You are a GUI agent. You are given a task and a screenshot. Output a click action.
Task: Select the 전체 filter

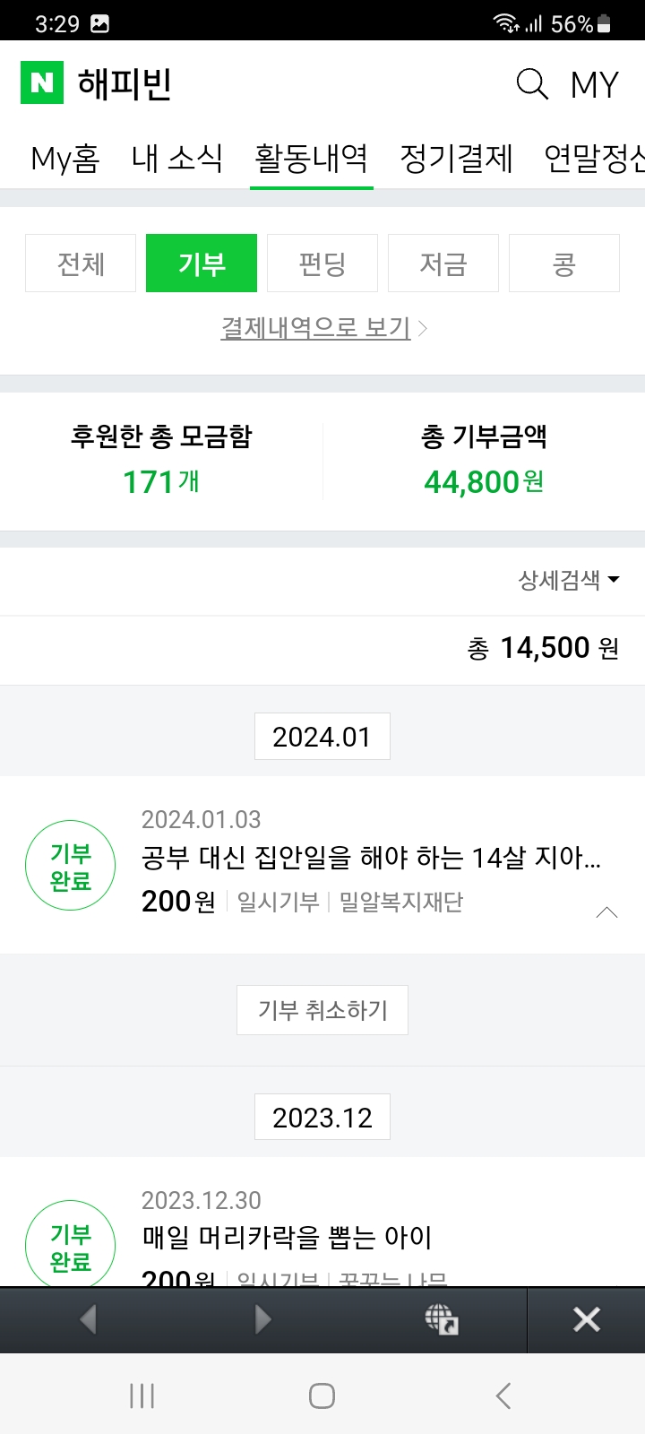tap(81, 263)
